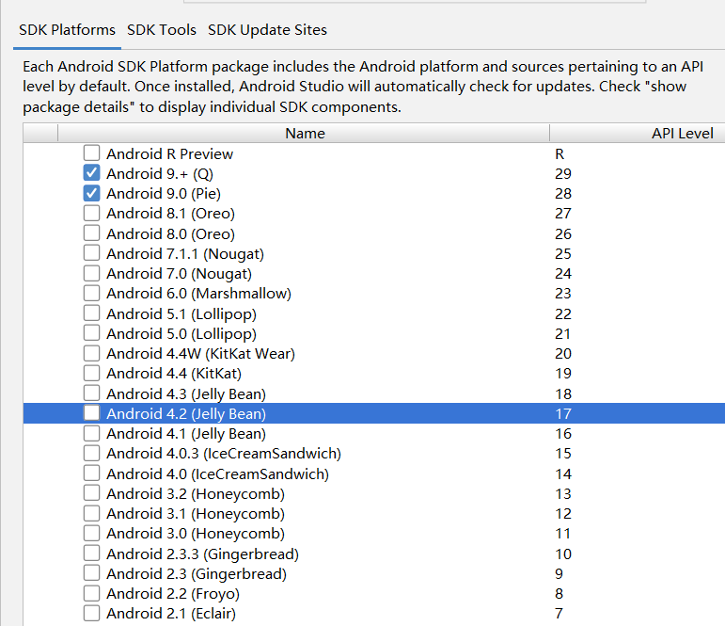This screenshot has height=626, width=725.
Task: Enable the Android 6.0 (Marshmallow) checkbox
Action: pyautogui.click(x=91, y=293)
